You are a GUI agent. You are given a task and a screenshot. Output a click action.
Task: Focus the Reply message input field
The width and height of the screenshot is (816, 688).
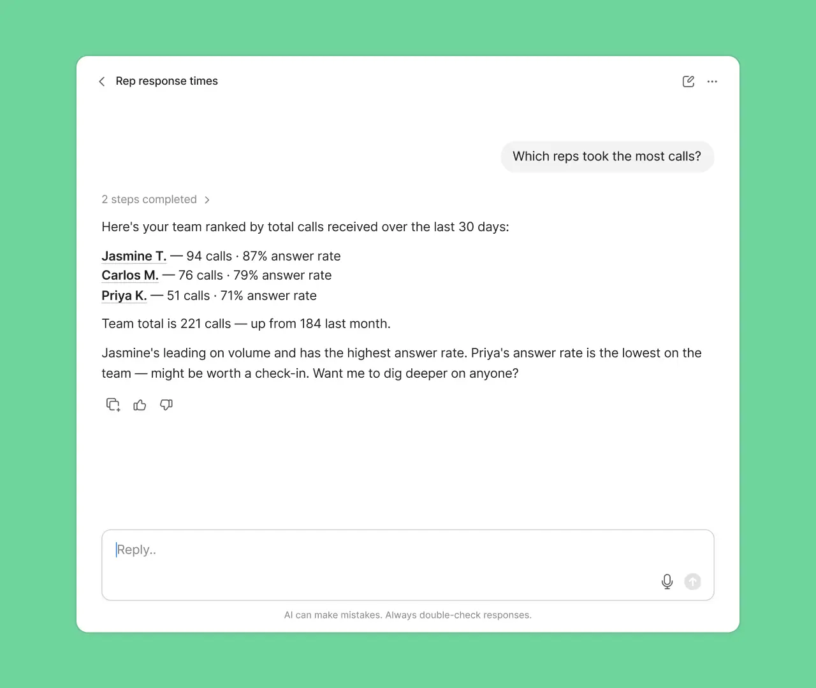(408, 565)
